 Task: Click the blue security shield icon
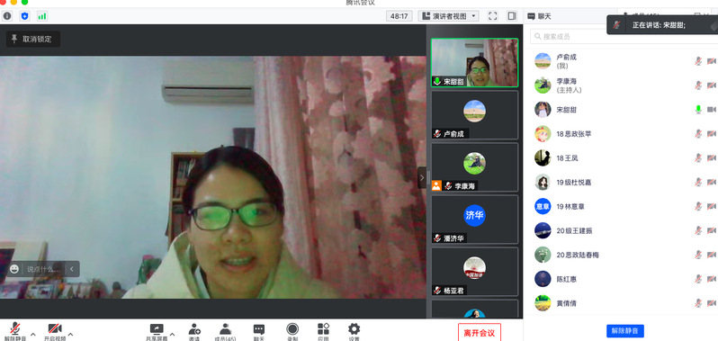coord(24,16)
